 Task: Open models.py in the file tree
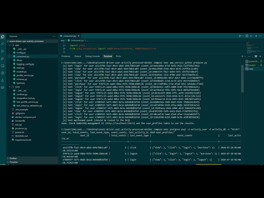tap(21, 71)
